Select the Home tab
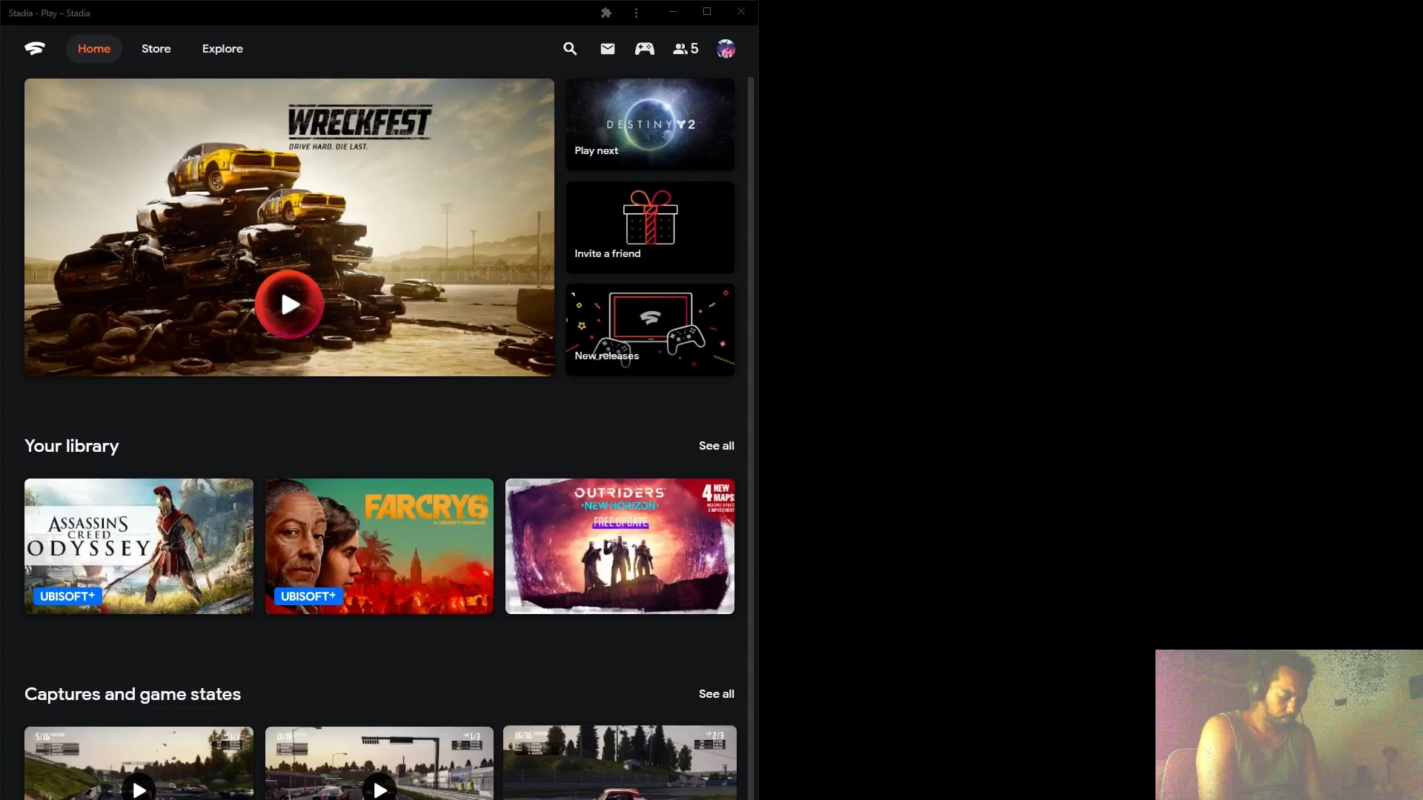Screen dimensions: 1423x800 [94, 49]
